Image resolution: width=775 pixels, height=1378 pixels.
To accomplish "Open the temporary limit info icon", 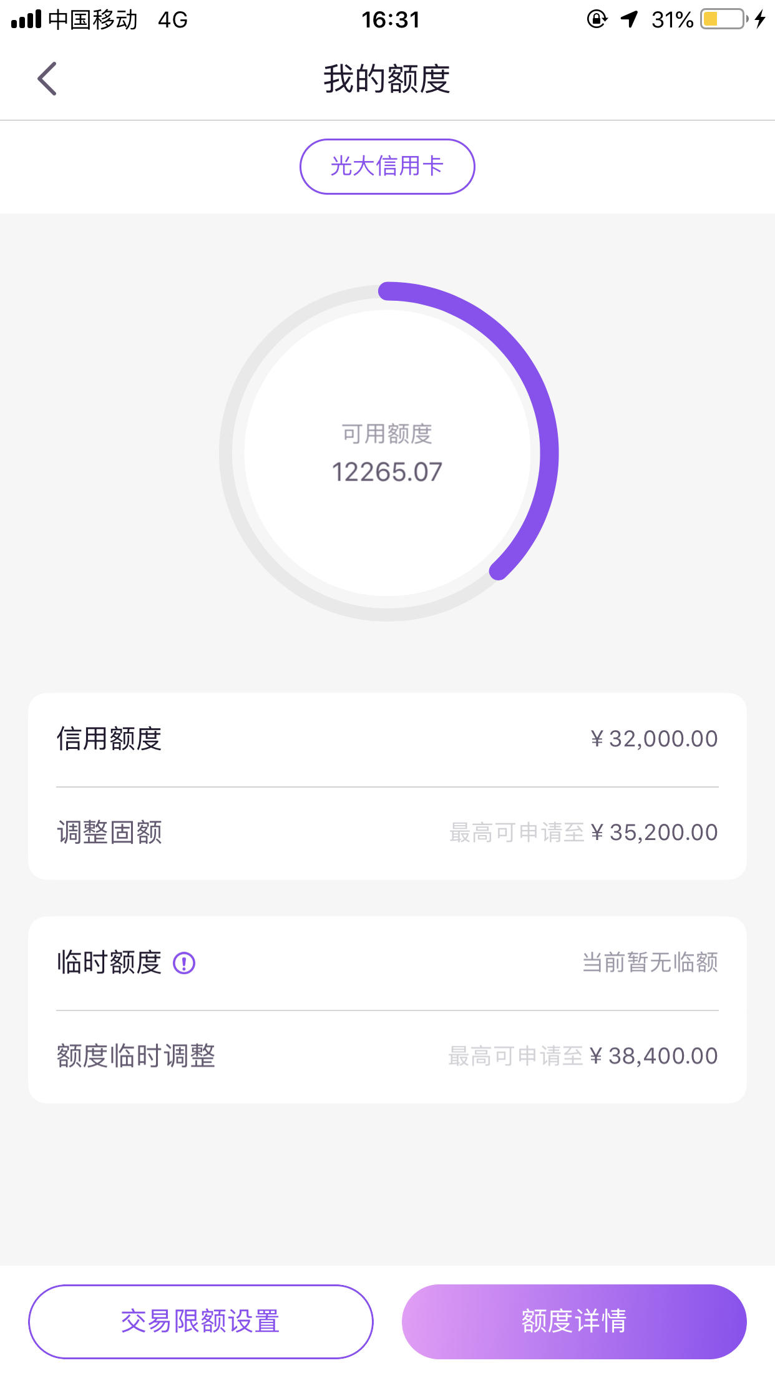I will pyautogui.click(x=184, y=963).
